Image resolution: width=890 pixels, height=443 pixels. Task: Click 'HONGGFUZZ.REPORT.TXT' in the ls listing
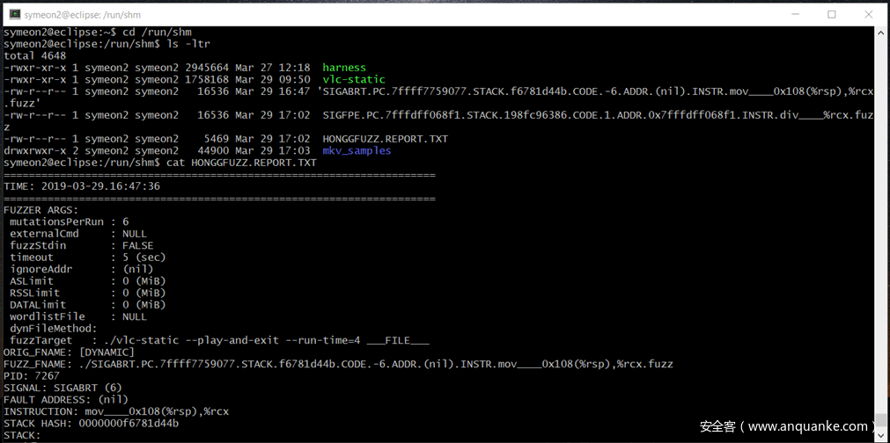point(385,139)
